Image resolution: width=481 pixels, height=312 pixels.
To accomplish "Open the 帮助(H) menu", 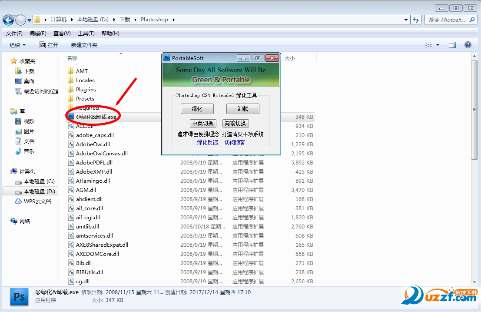I will pyautogui.click(x=110, y=33).
